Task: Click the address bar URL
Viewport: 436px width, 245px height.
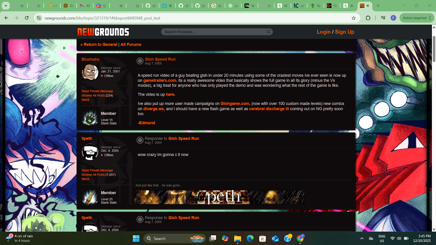Action: coord(102,18)
